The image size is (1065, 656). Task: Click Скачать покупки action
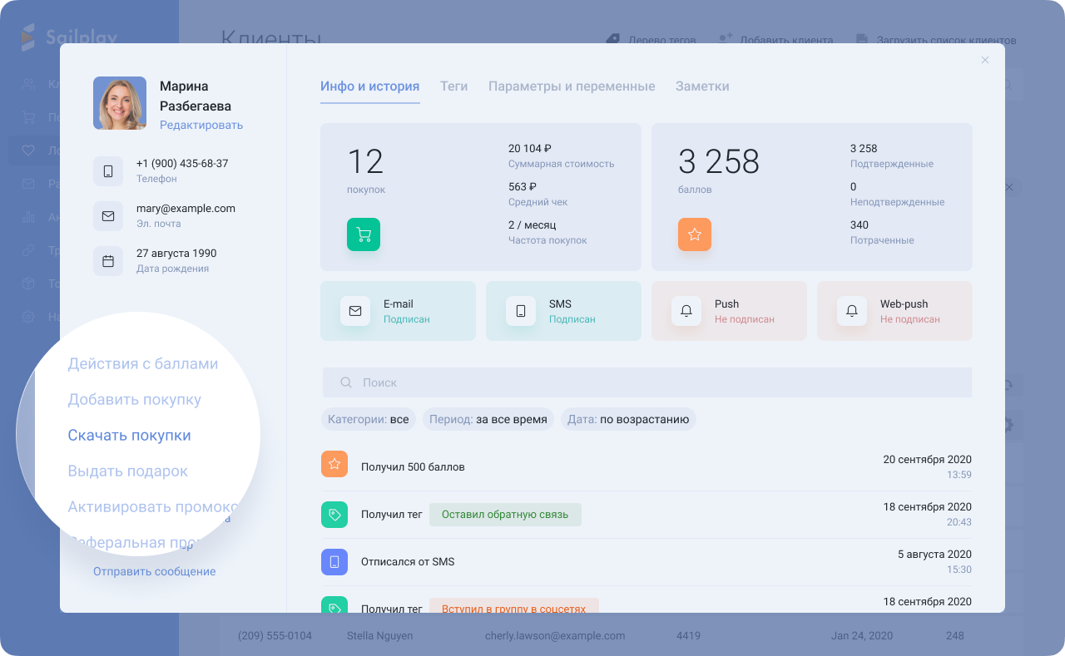pyautogui.click(x=129, y=436)
